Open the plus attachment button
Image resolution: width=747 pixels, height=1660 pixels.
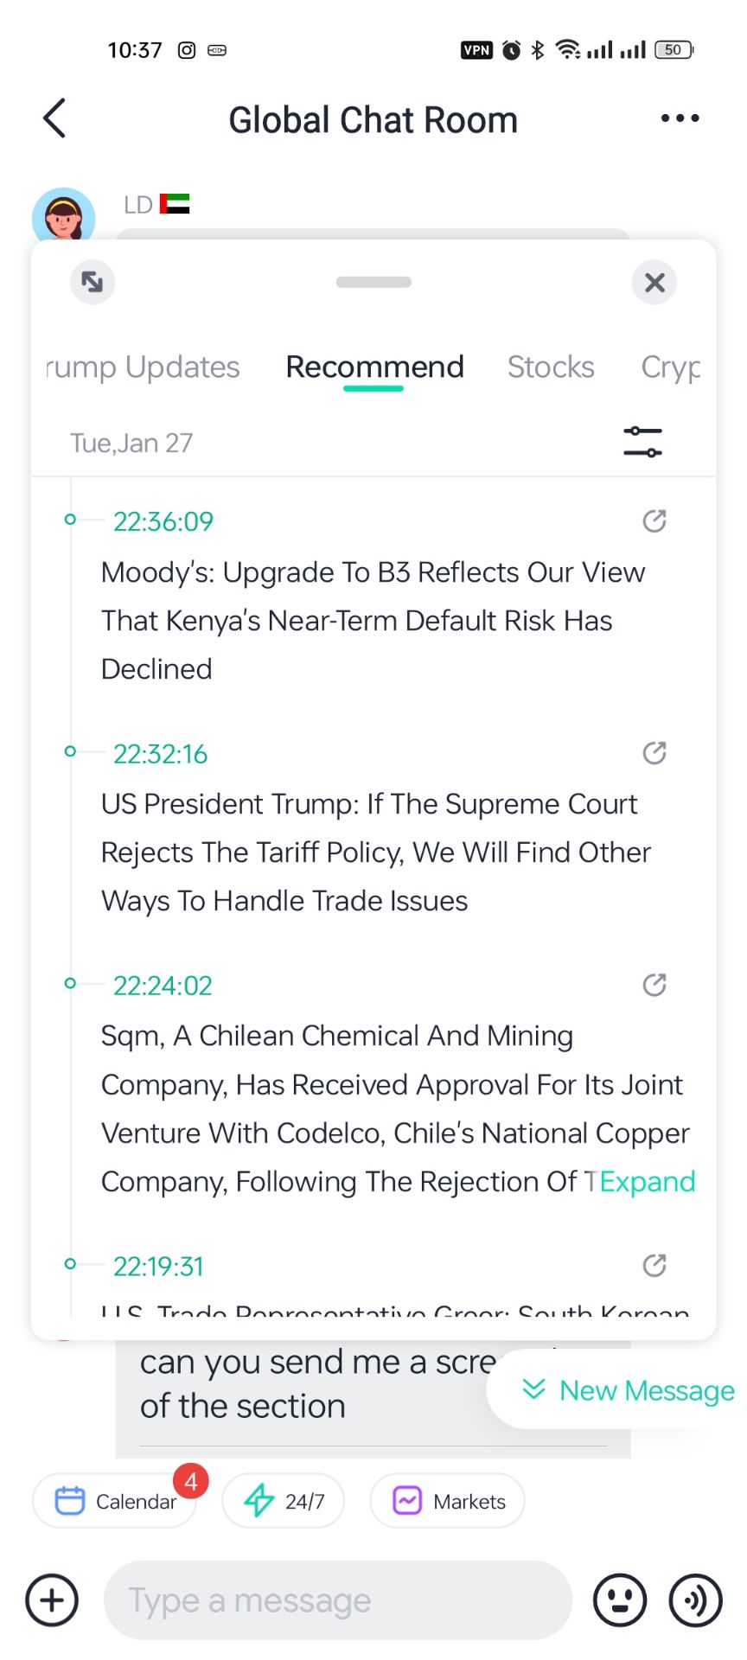52,1600
